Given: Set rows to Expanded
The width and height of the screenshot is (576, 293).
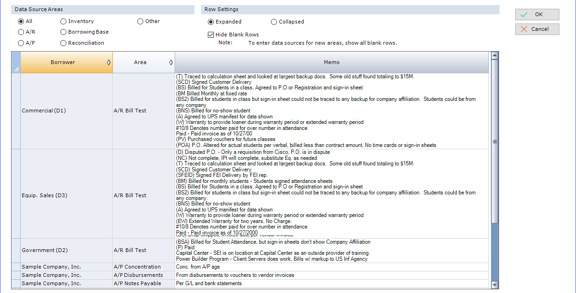Looking at the screenshot, I should pyautogui.click(x=211, y=22).
